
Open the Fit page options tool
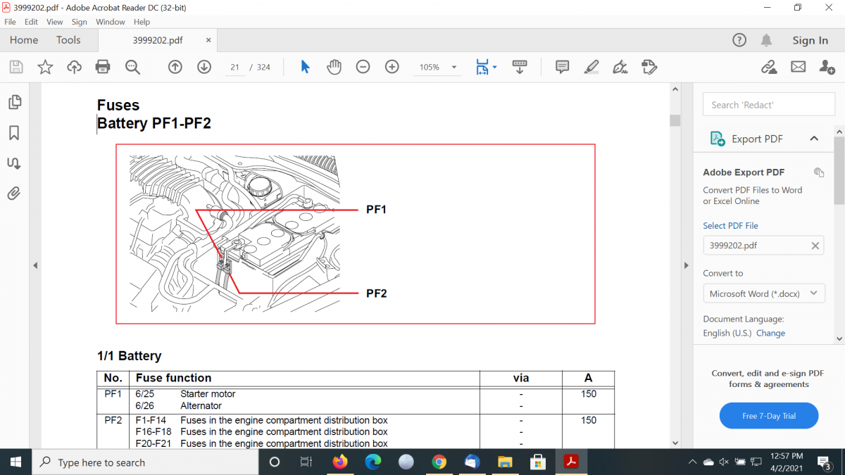tap(482, 67)
